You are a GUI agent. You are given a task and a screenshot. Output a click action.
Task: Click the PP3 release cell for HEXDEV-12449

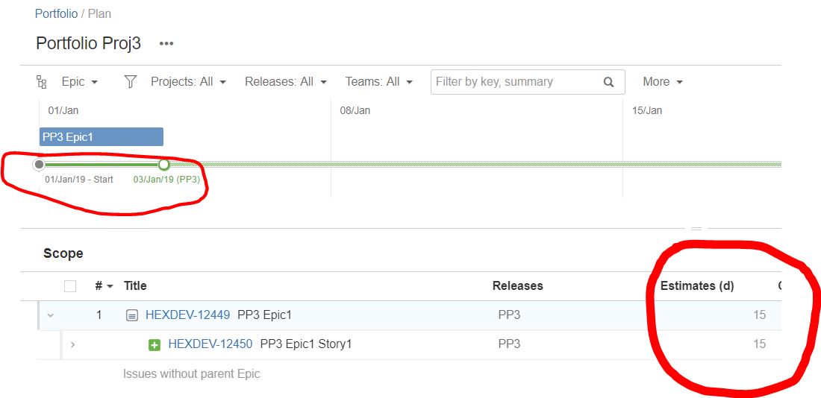[509, 315]
